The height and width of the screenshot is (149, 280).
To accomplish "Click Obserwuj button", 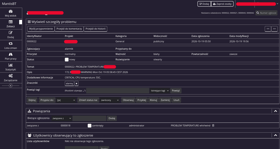I will pos(128,100).
